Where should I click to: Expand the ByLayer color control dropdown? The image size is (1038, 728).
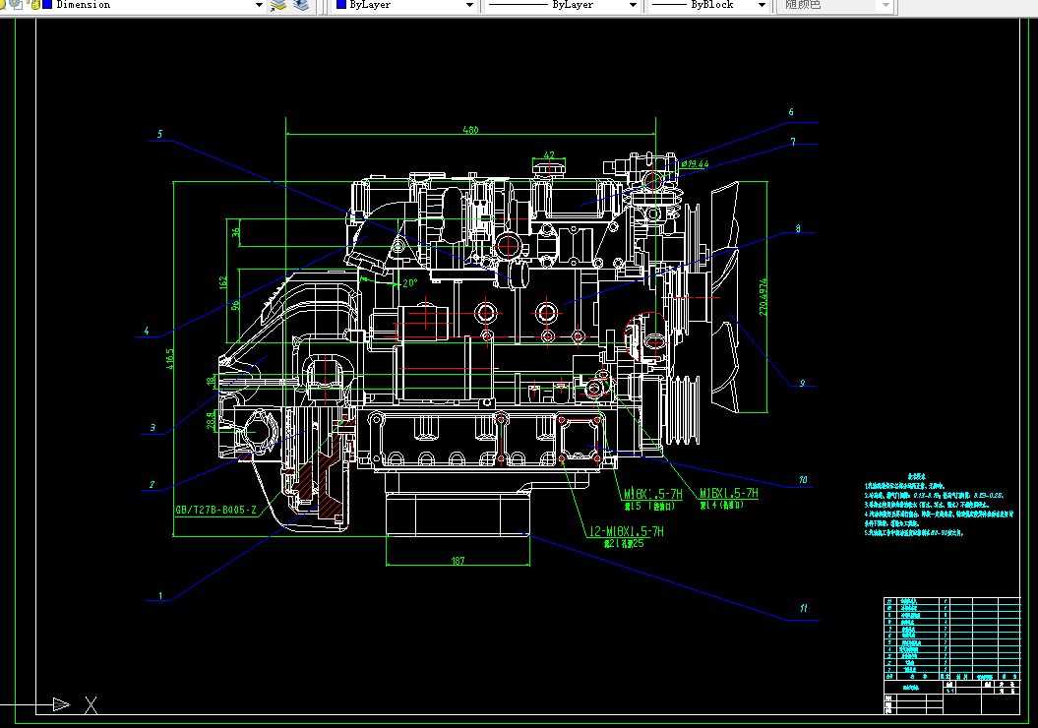tap(469, 5)
